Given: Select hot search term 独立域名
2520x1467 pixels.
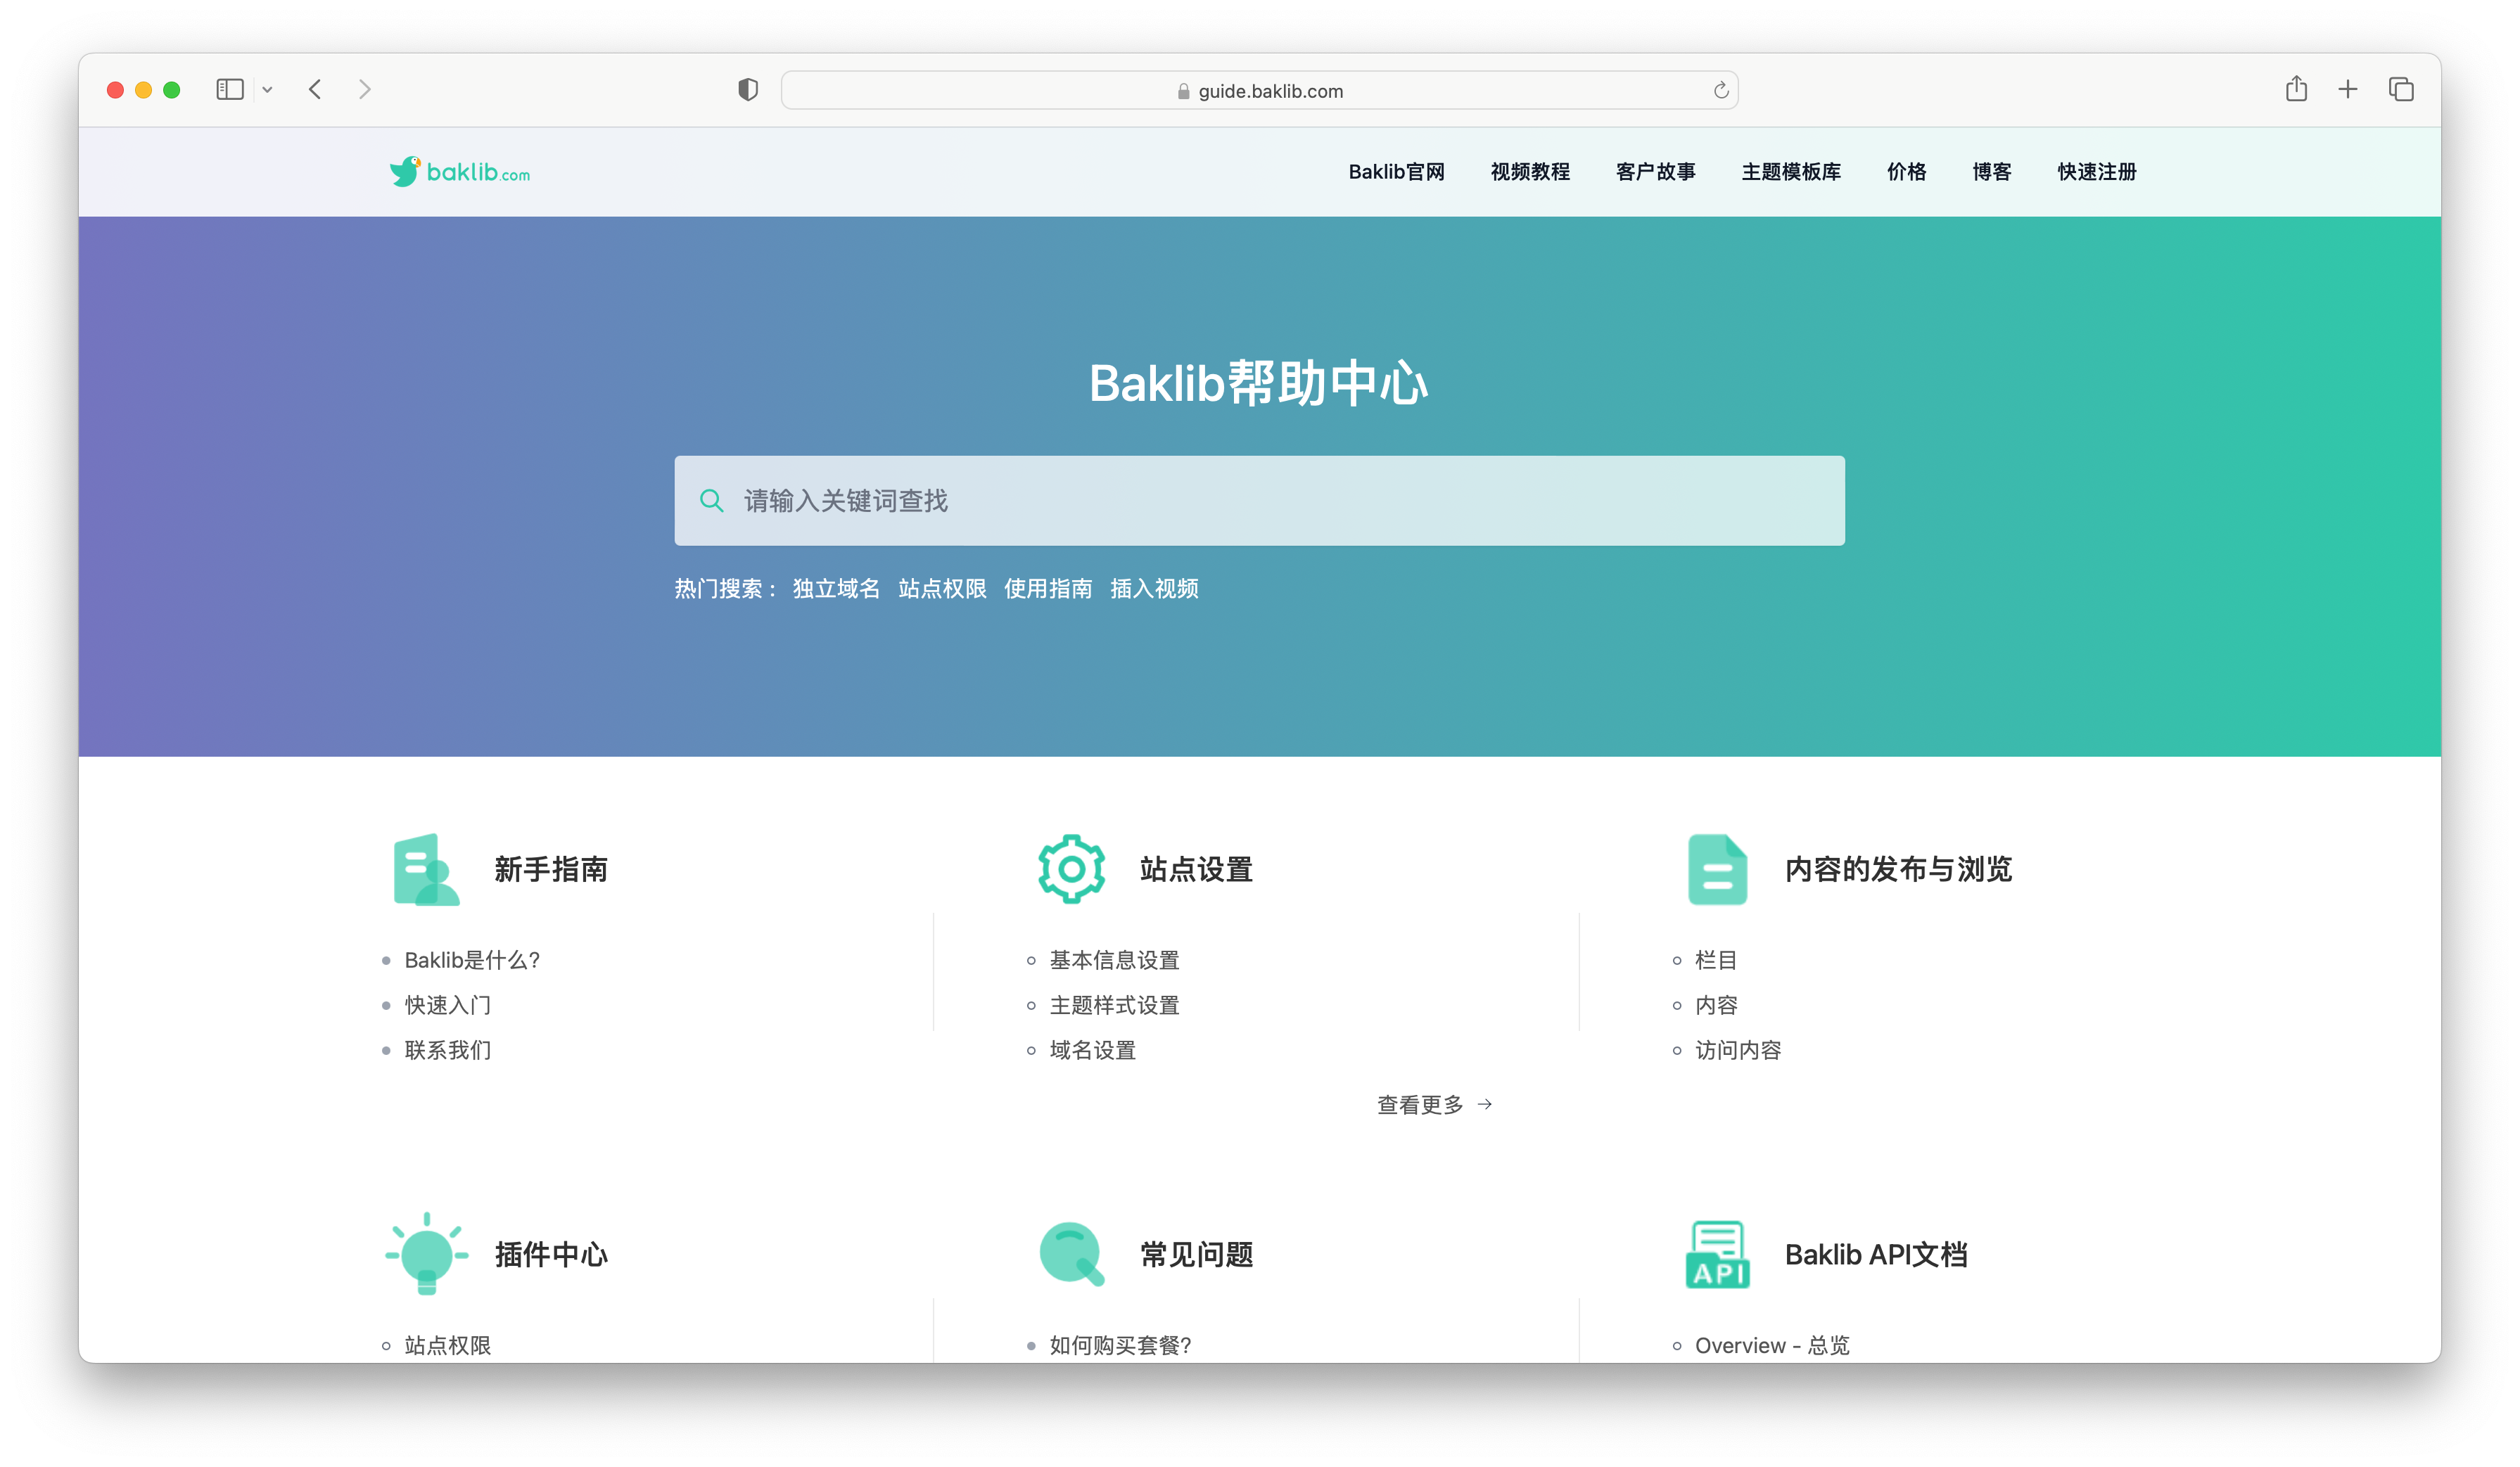Looking at the screenshot, I should 836,589.
